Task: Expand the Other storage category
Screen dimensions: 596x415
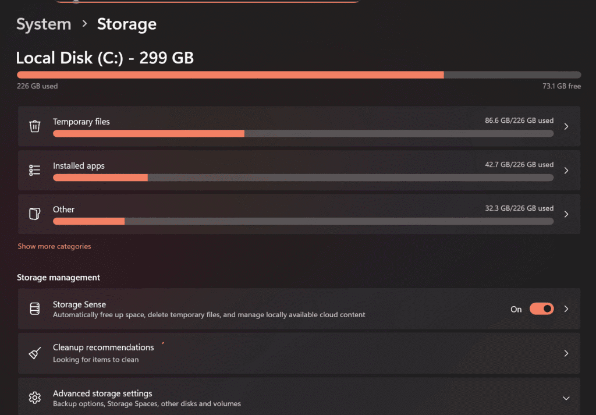Action: click(x=566, y=214)
